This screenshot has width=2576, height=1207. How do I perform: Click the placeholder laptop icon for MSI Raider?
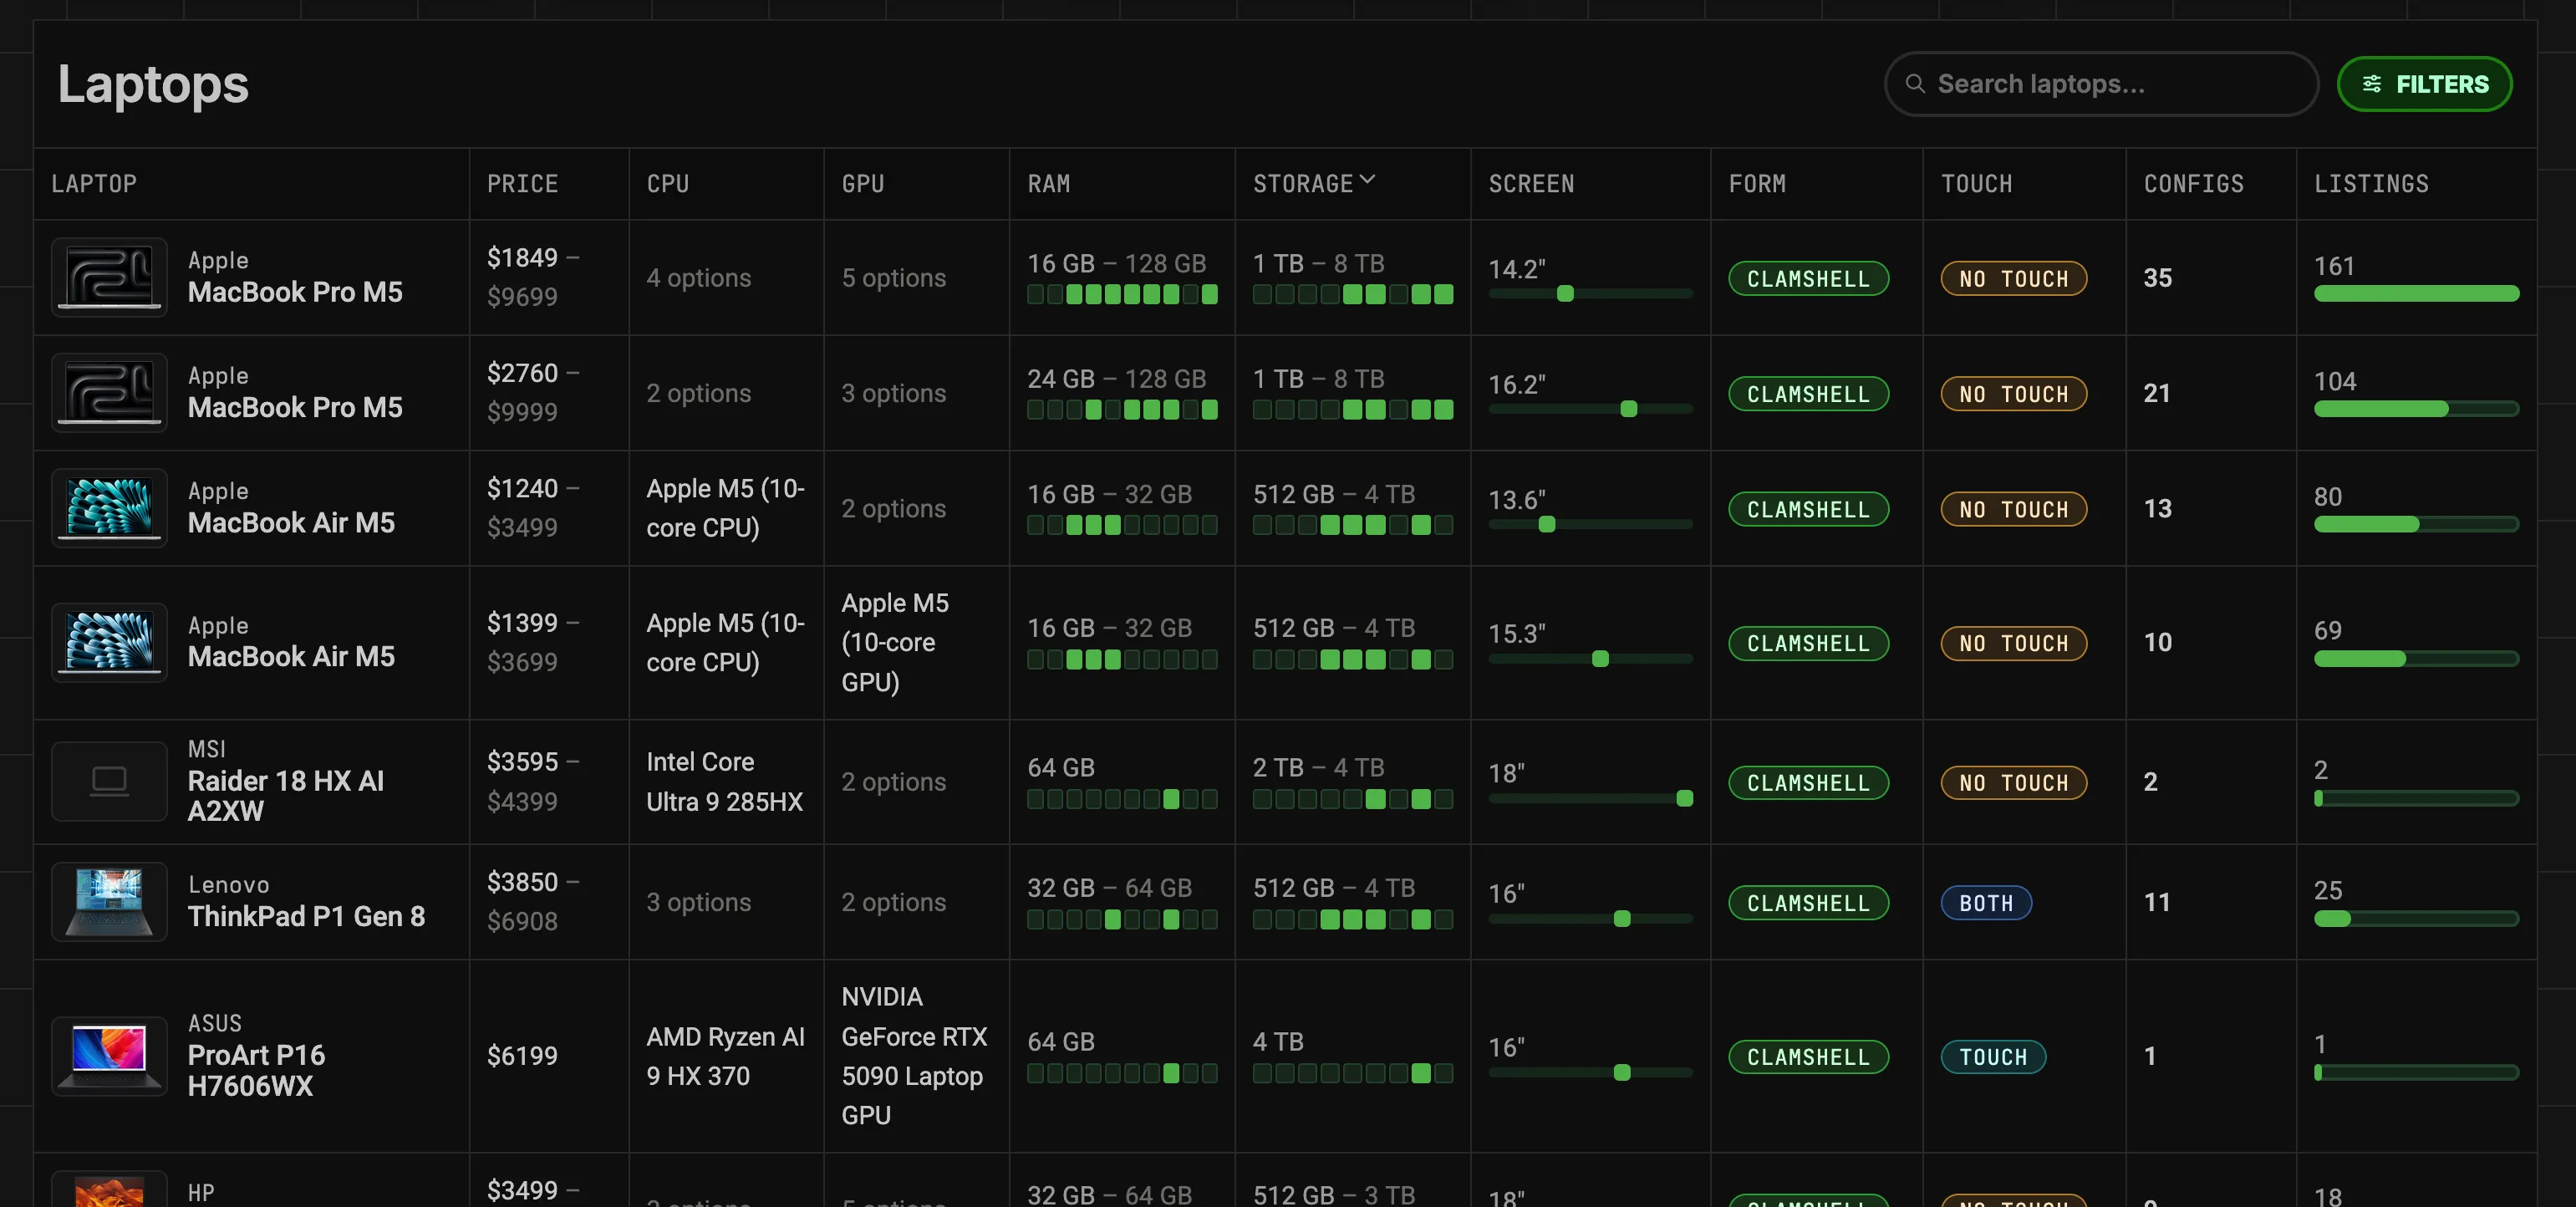point(109,781)
